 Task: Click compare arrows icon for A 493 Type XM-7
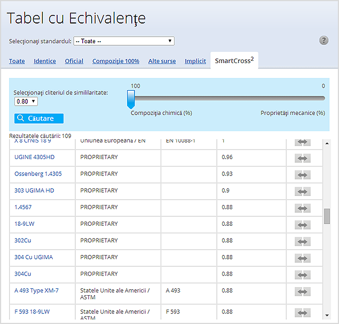[x=303, y=291]
